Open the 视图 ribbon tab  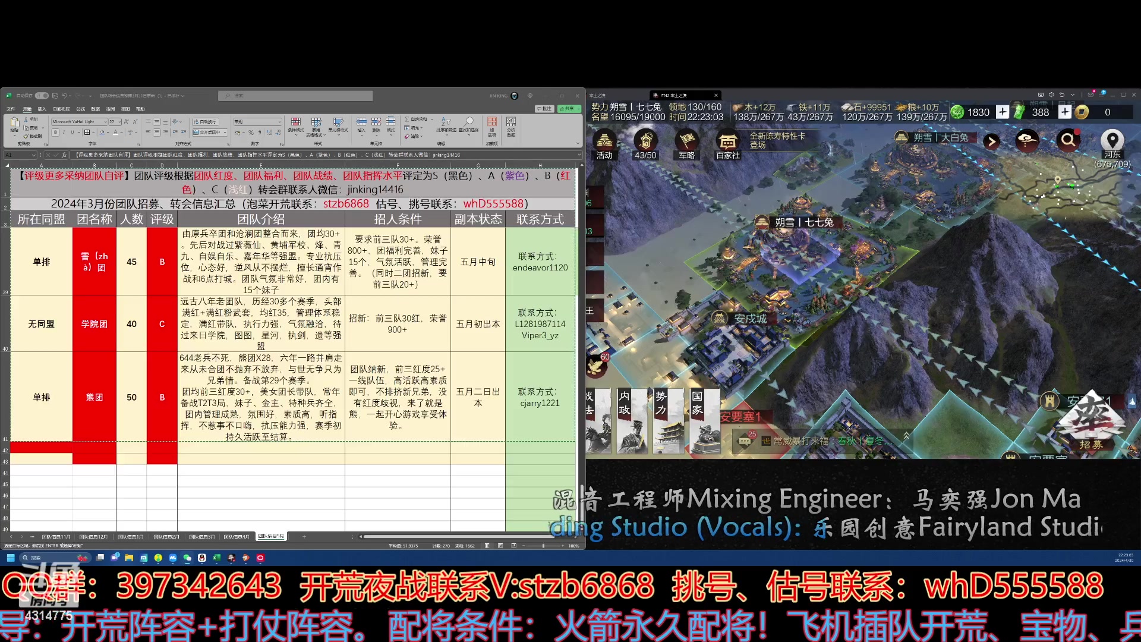point(125,109)
